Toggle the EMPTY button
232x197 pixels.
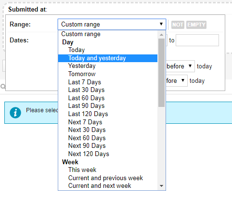click(196, 25)
